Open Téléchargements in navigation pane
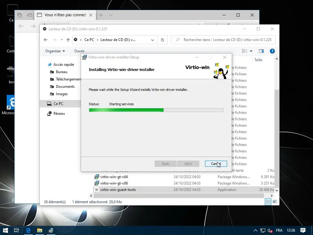Screen dimensions: 313x235 tap(65, 79)
